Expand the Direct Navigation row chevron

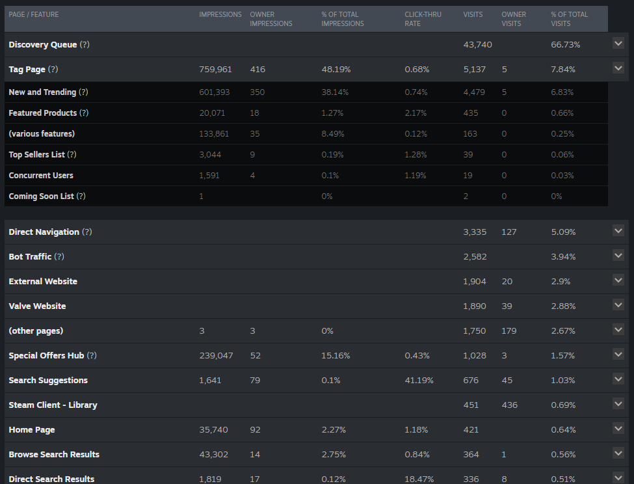pos(618,231)
